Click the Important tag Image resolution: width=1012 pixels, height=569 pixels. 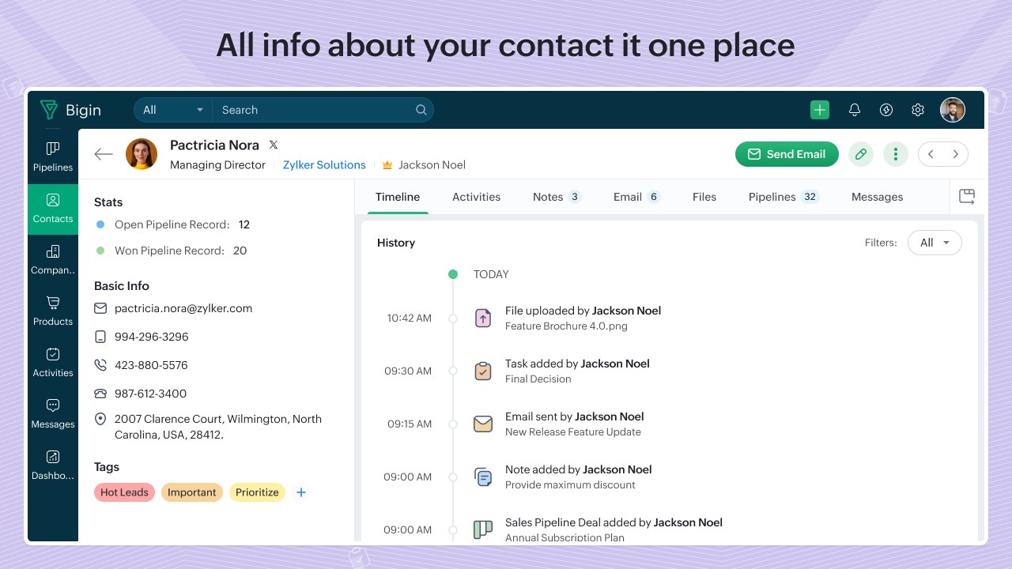[x=191, y=492]
